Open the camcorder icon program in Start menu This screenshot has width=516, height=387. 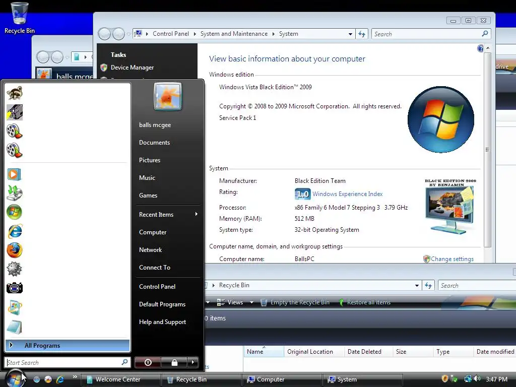coord(15,112)
